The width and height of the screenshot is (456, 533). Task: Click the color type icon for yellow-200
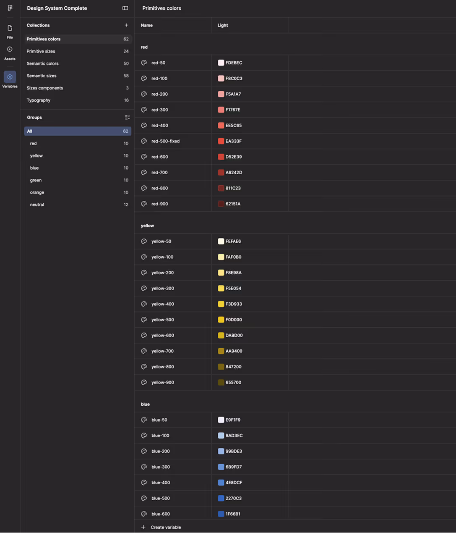point(144,273)
